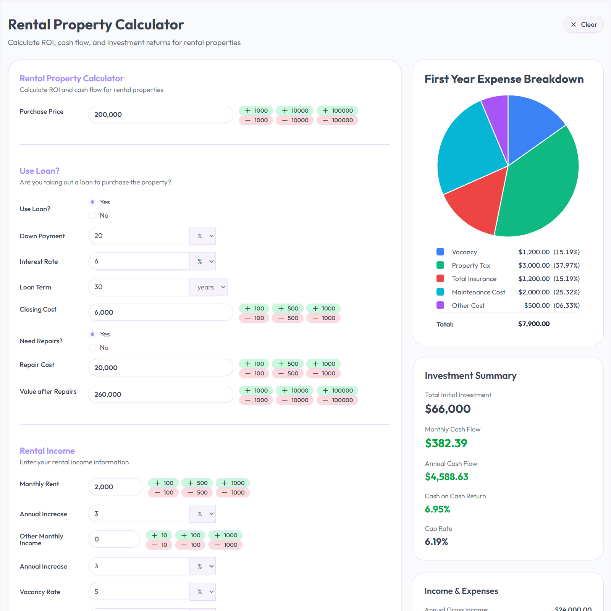Add 1000 to Closing Cost
The height and width of the screenshot is (611, 611).
click(x=323, y=308)
